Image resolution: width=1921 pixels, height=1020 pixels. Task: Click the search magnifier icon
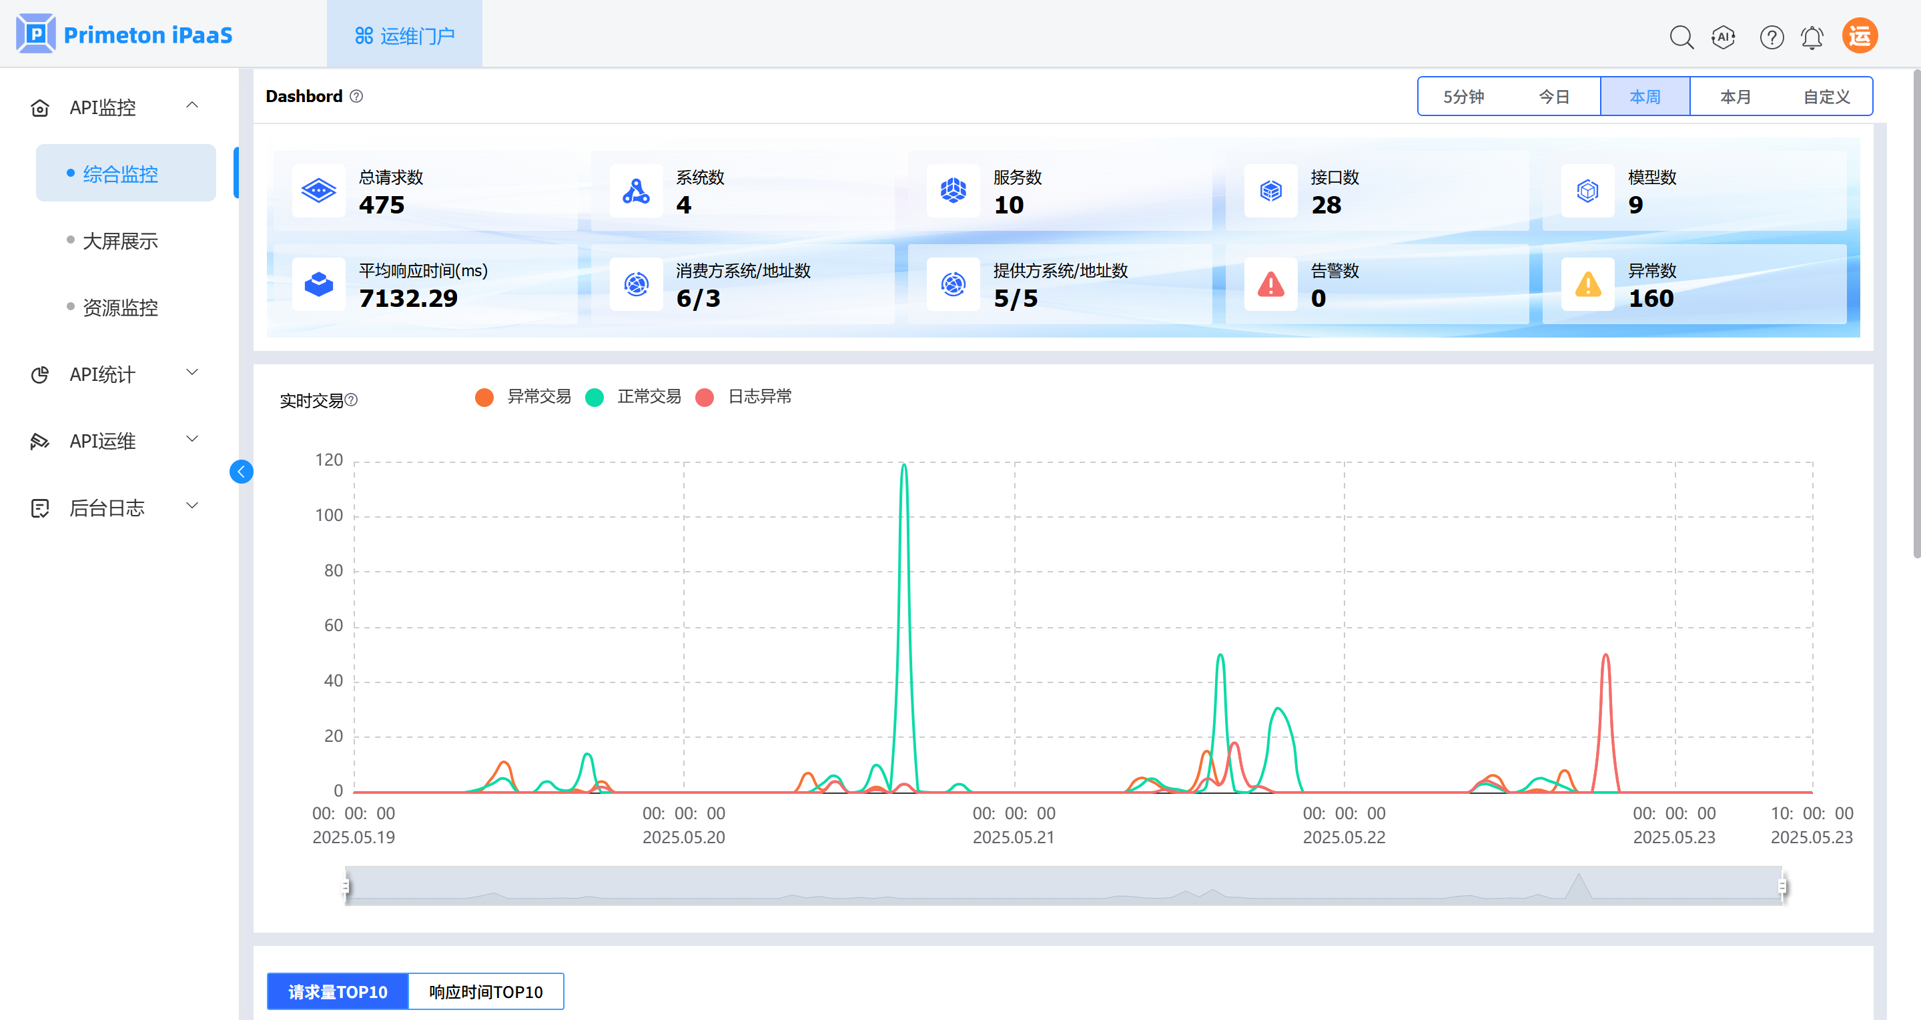(x=1681, y=37)
